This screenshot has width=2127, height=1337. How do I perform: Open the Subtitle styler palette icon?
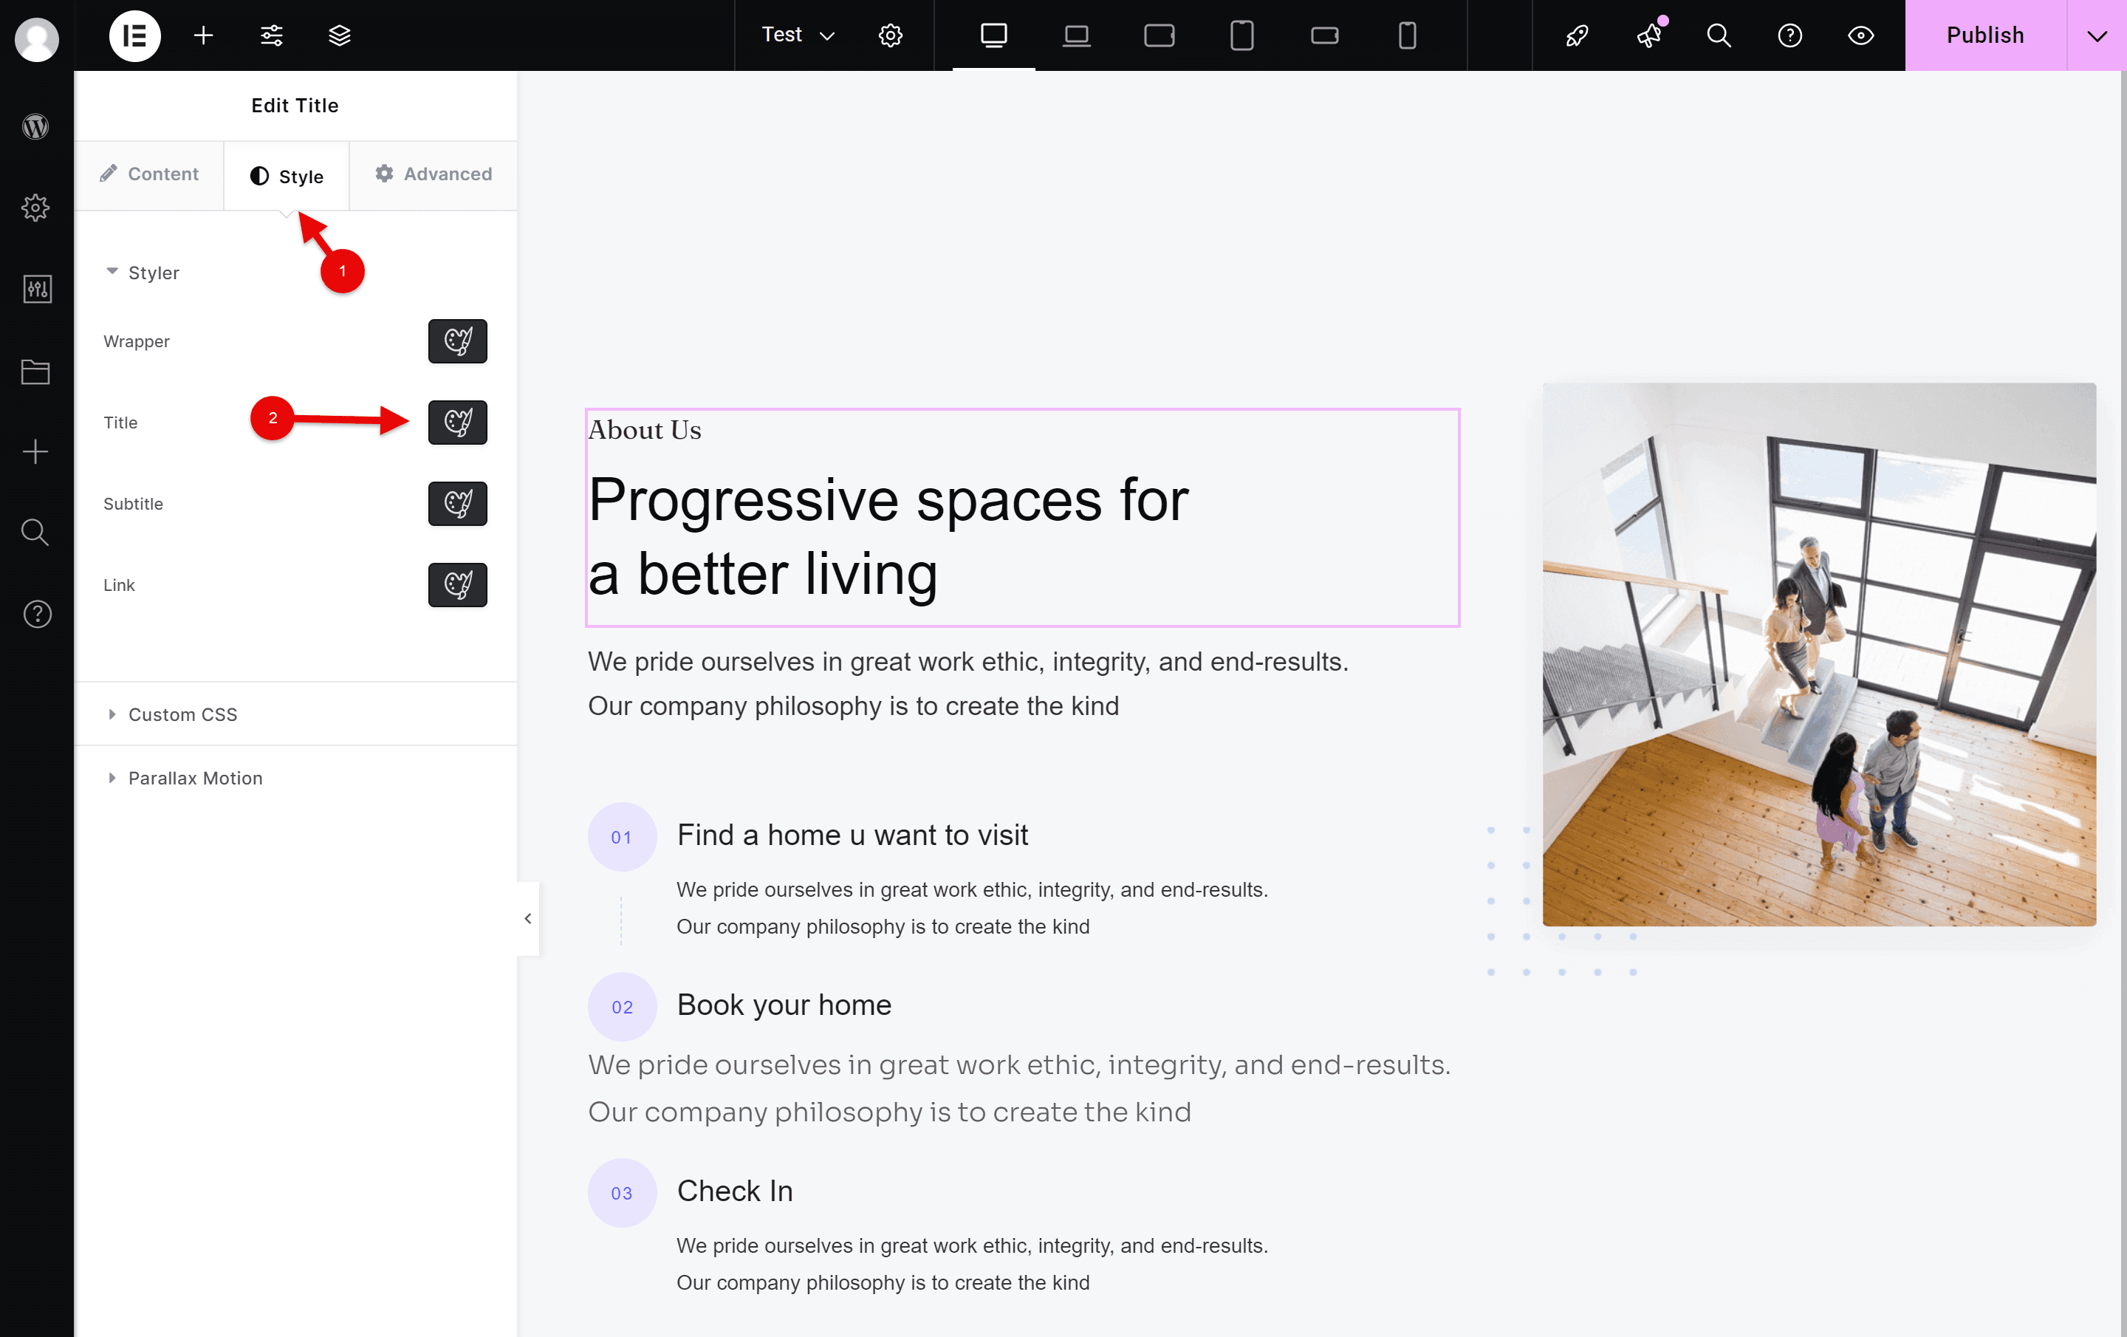(456, 504)
